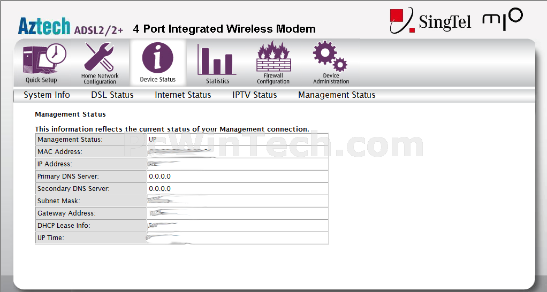
Task: Click the 'Management Status:' row label
Action: point(70,140)
